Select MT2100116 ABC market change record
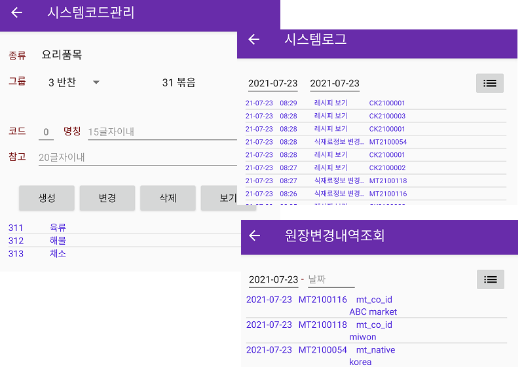 (375, 306)
